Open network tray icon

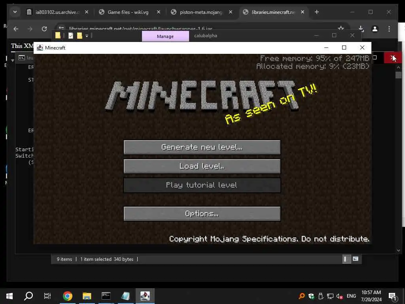(x=330, y=296)
